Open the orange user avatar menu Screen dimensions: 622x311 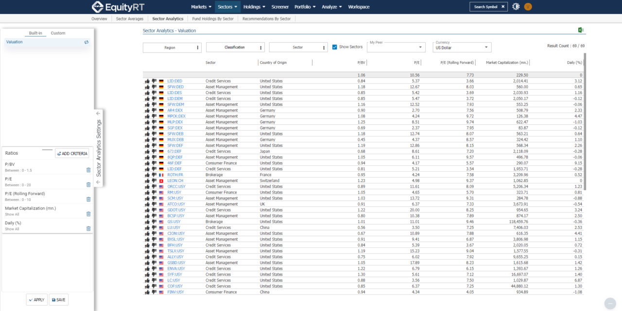[528, 7]
